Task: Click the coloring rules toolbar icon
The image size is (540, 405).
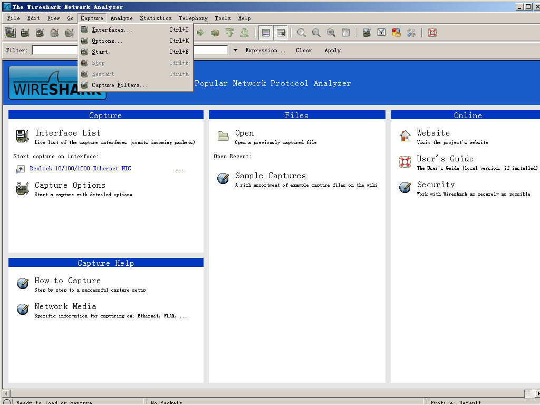Action: [397, 33]
